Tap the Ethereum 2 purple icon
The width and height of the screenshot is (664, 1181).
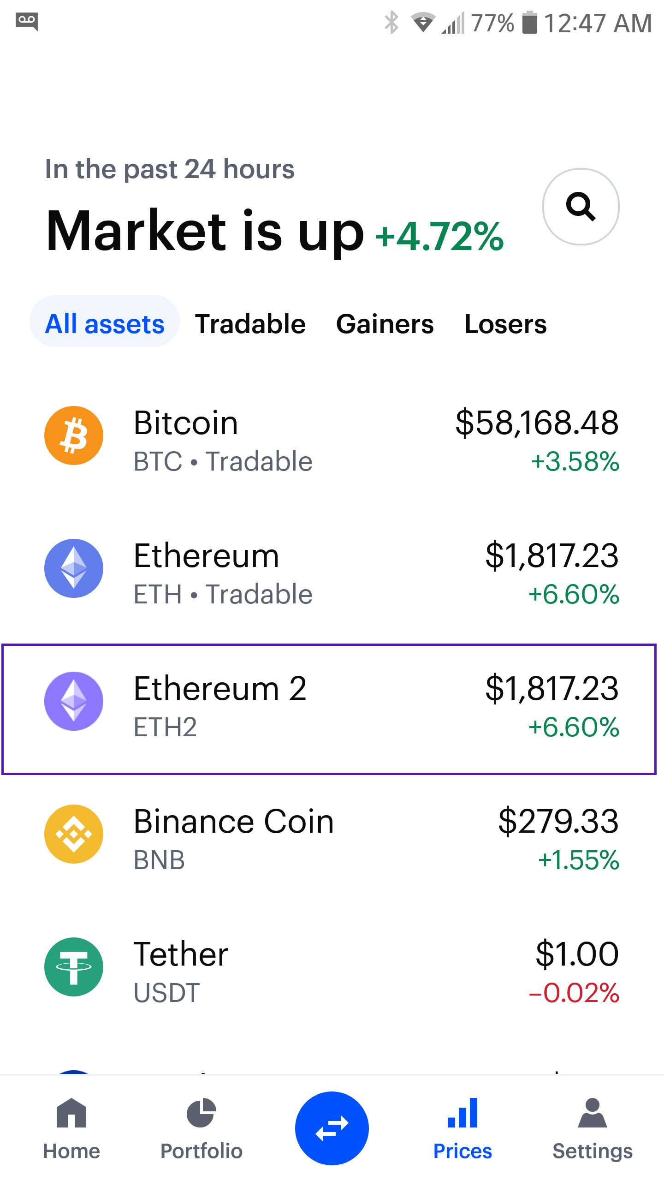coord(74,701)
